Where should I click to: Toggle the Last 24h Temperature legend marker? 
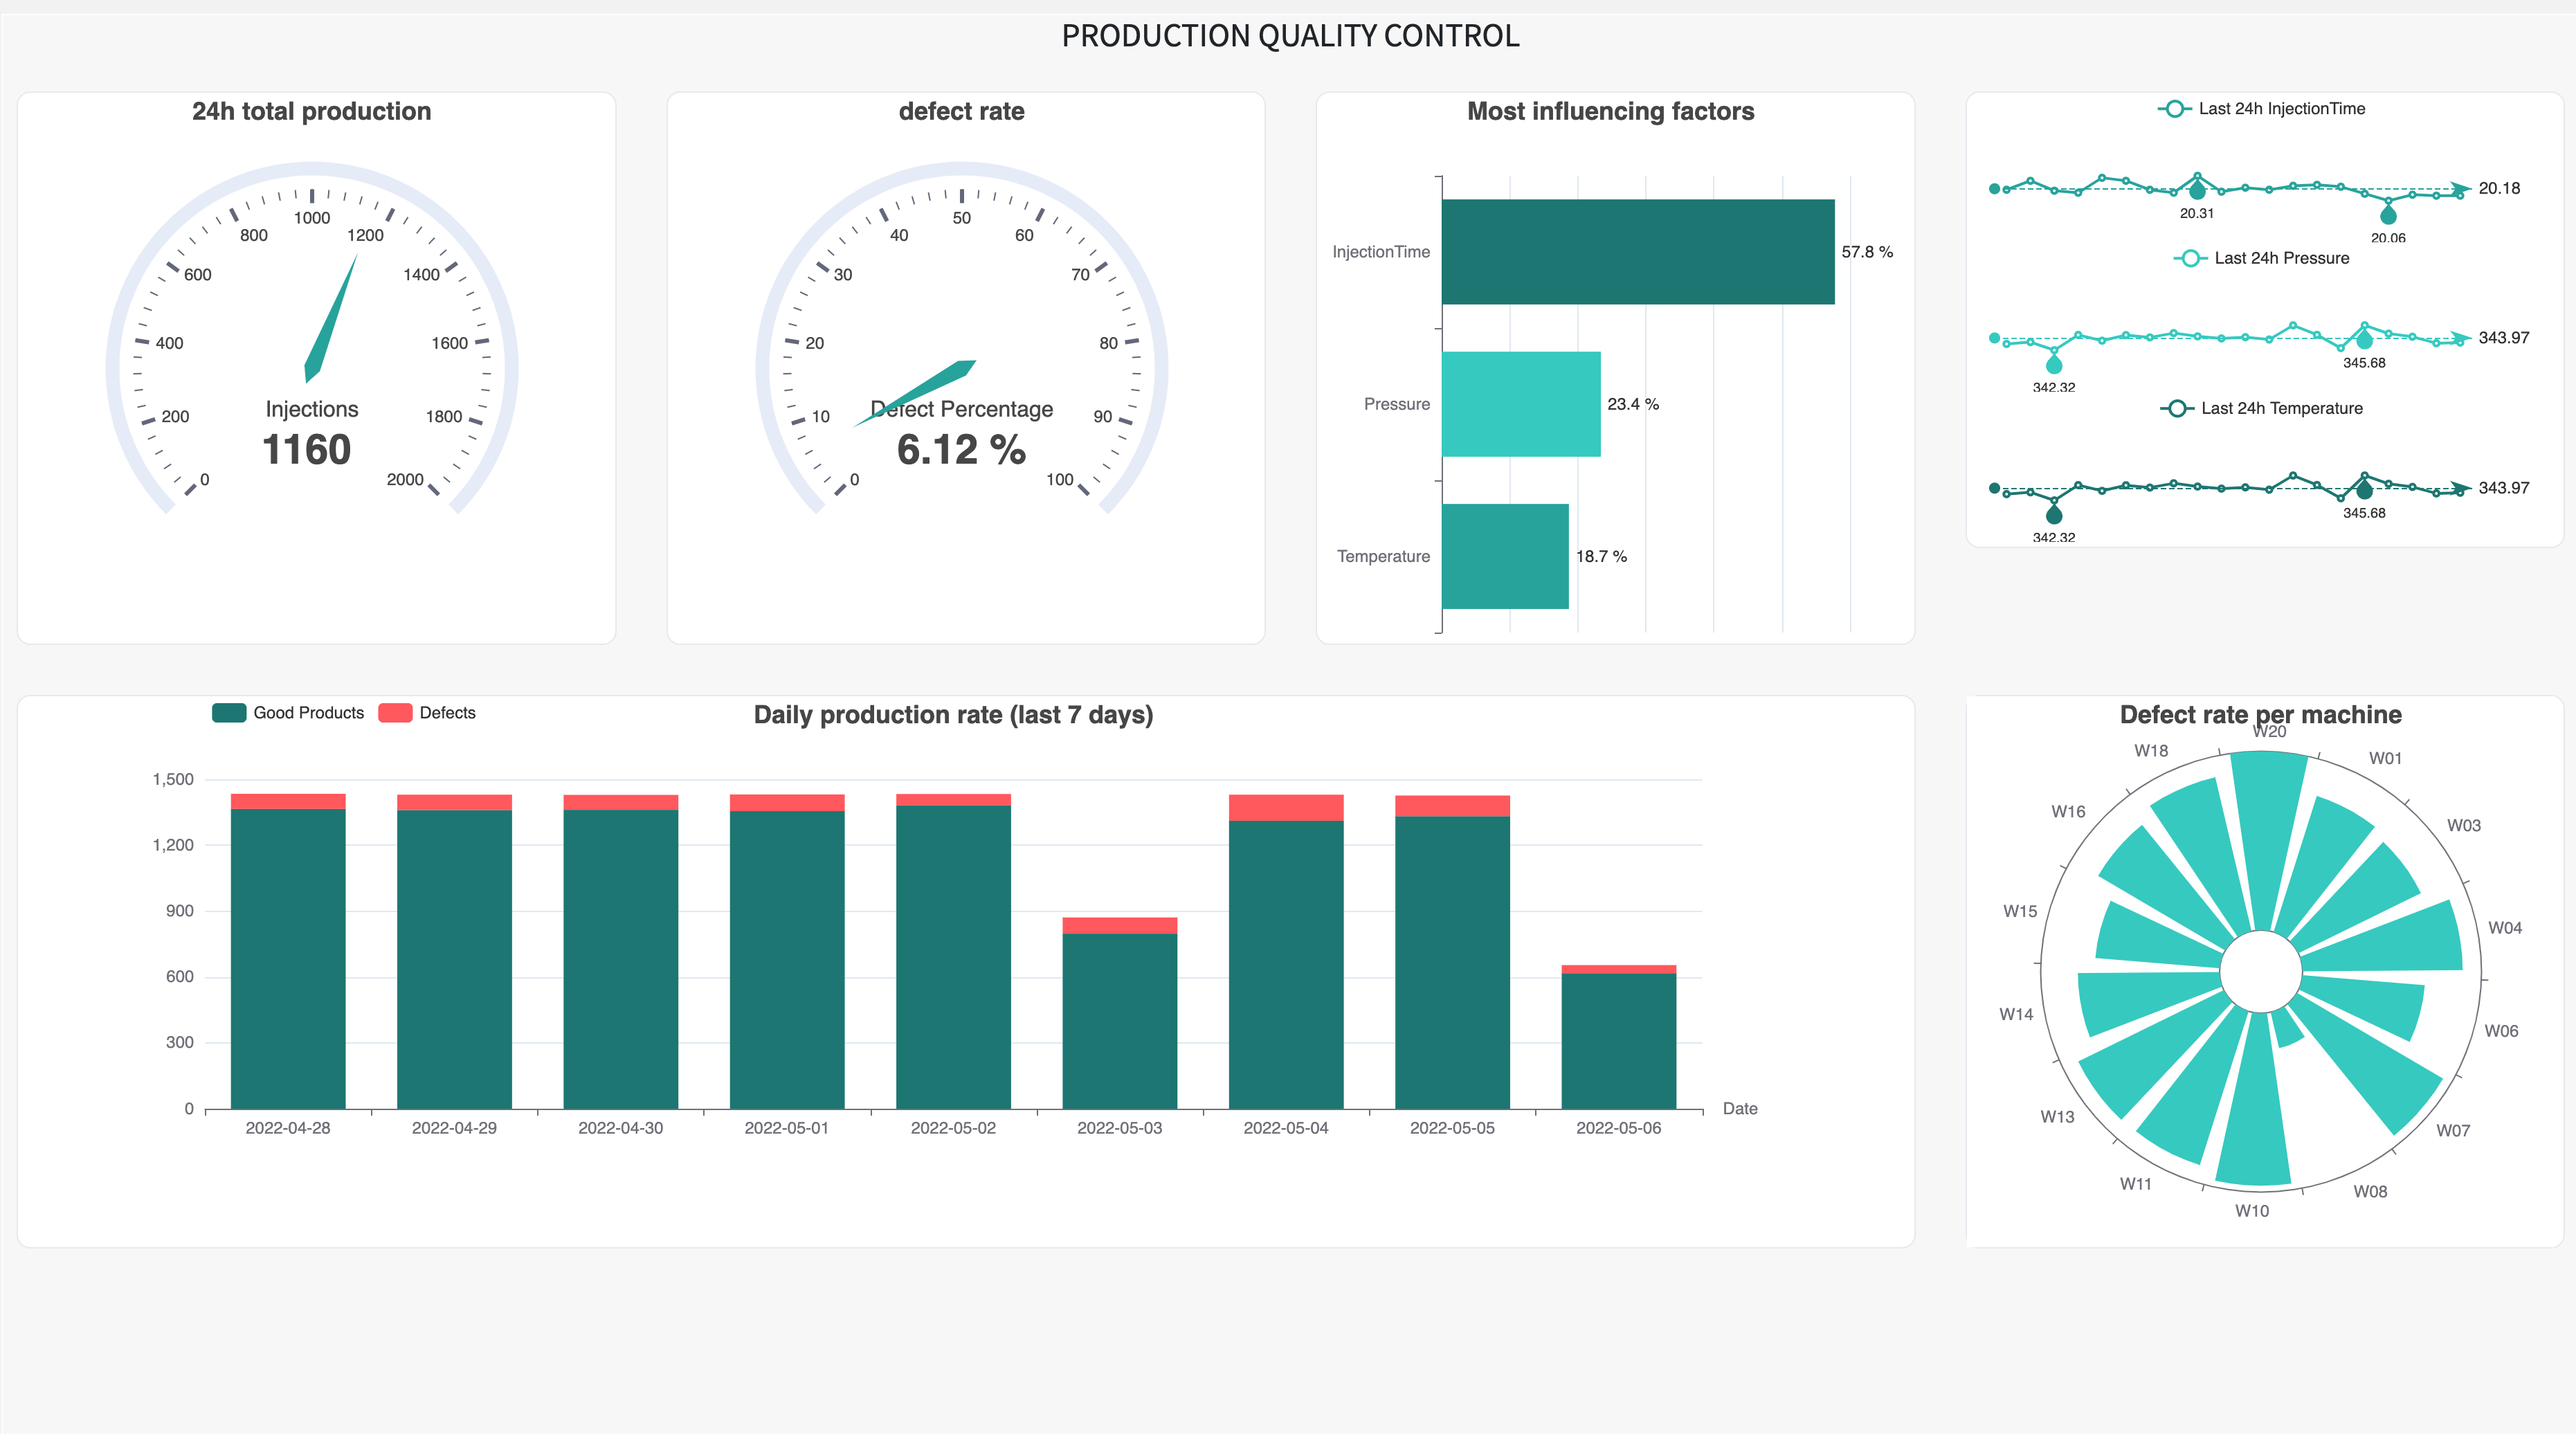tap(2176, 408)
